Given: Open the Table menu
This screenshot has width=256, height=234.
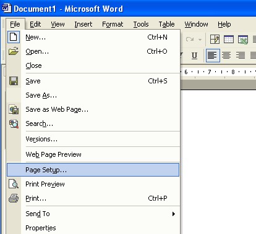Looking at the screenshot, I should click(166, 24).
